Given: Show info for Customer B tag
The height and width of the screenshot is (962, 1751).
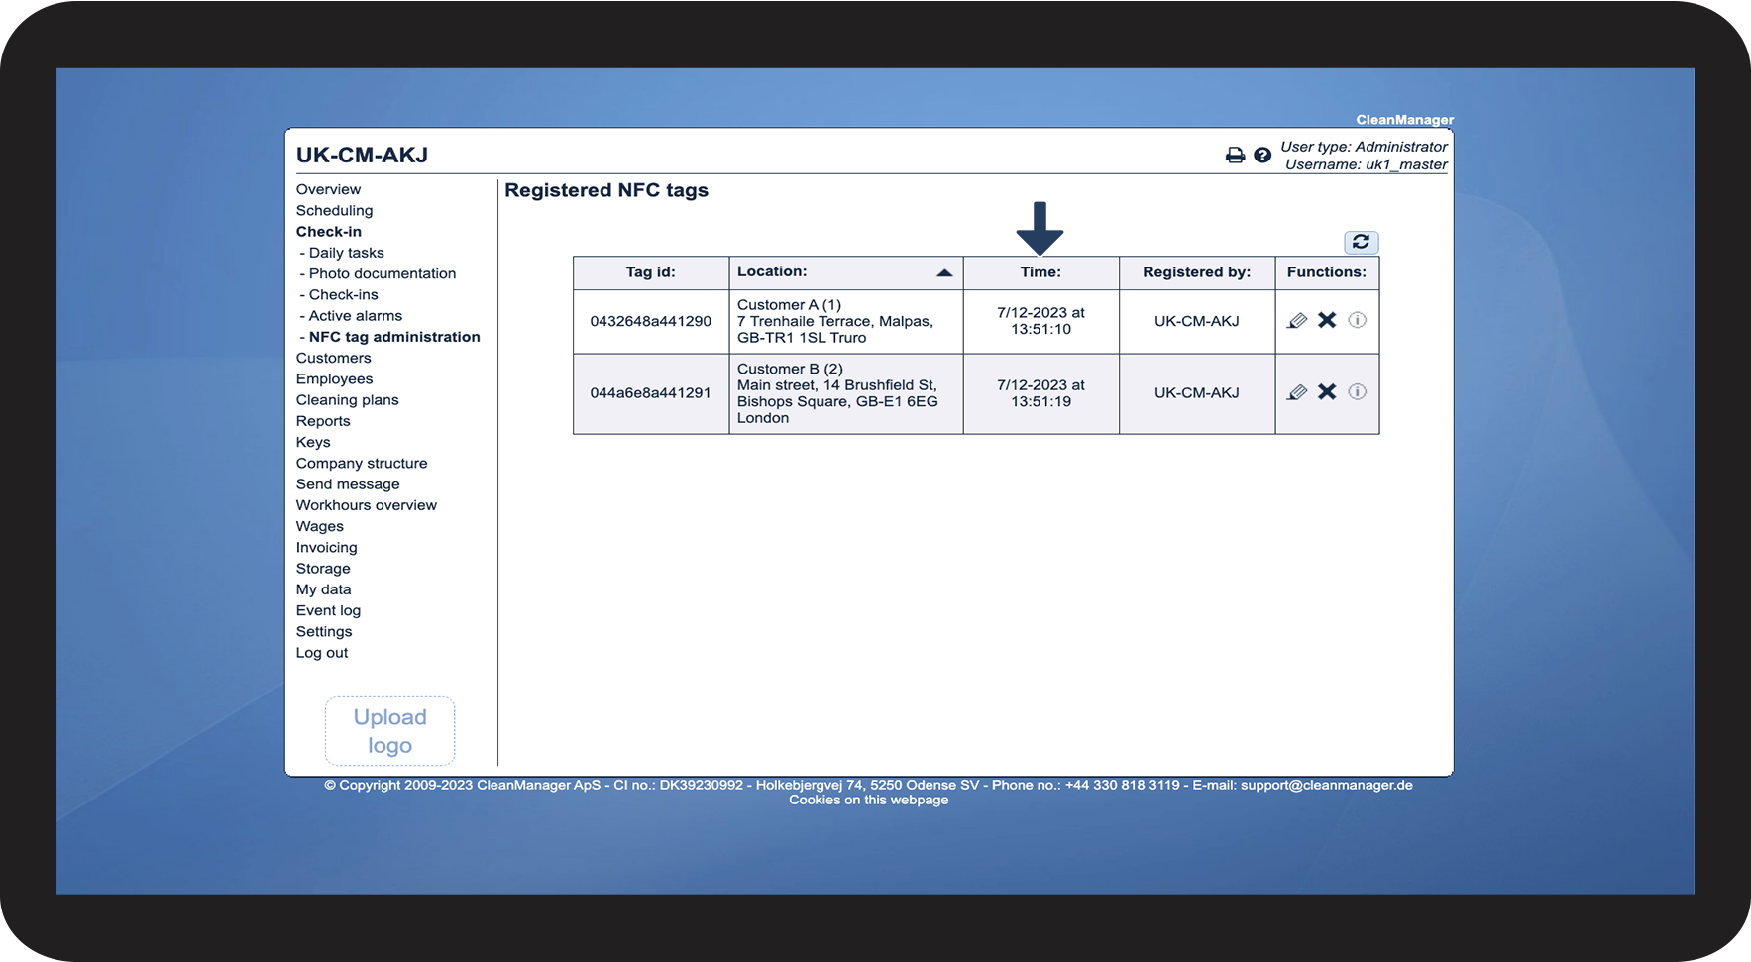Looking at the screenshot, I should point(1358,392).
